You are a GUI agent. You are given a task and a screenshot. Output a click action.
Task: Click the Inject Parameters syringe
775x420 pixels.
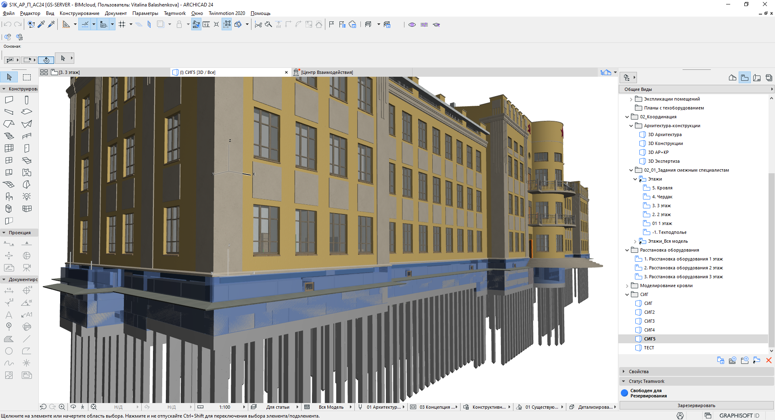coord(51,25)
